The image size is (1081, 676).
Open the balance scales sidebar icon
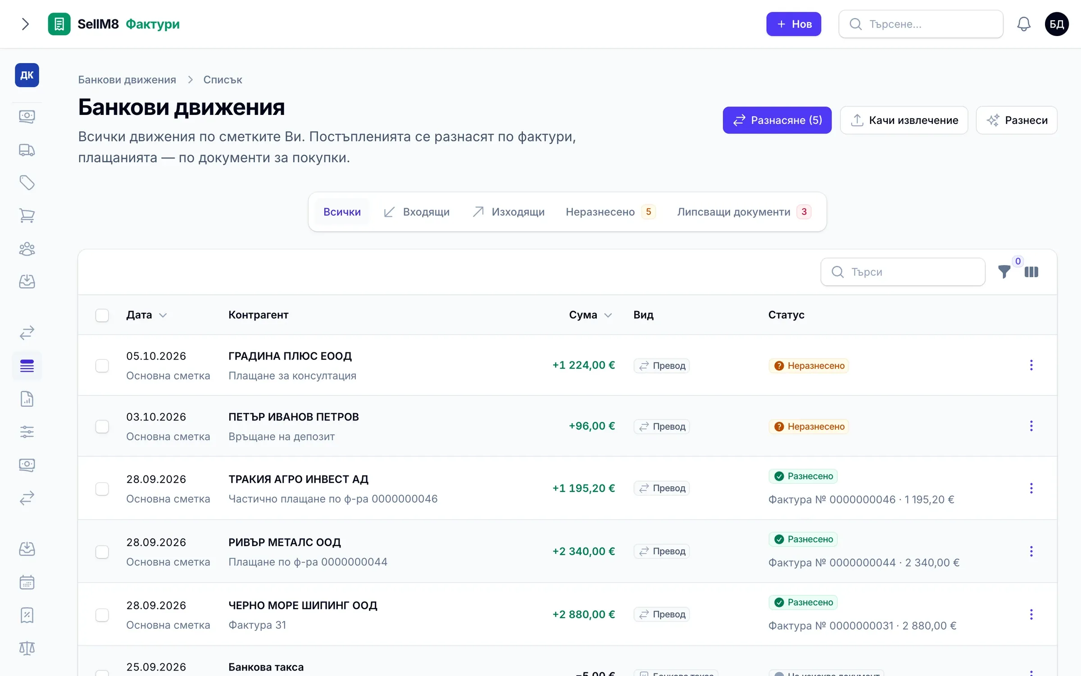27,648
